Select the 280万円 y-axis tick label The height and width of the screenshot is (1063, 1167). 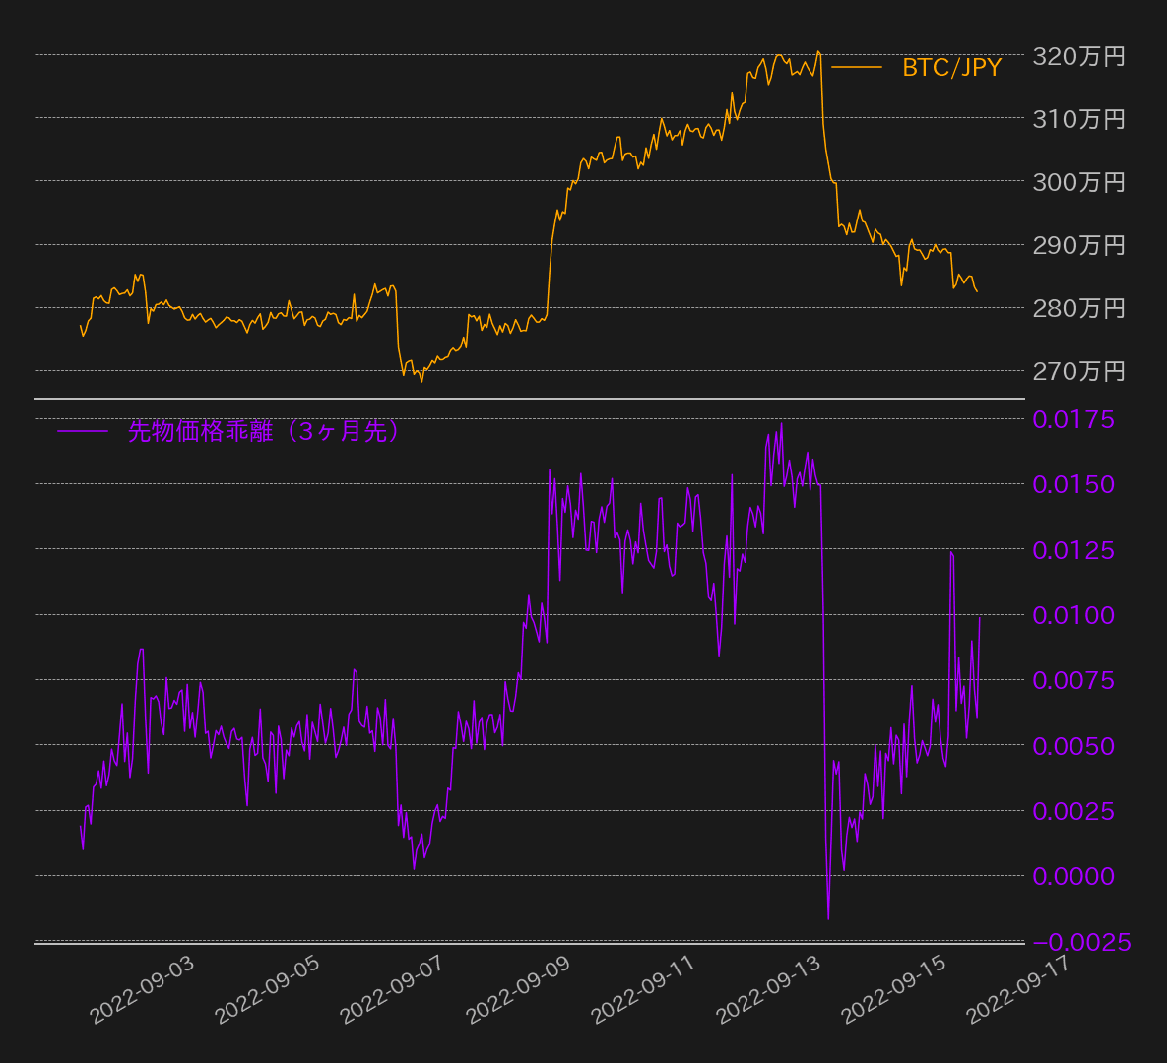click(x=1077, y=308)
